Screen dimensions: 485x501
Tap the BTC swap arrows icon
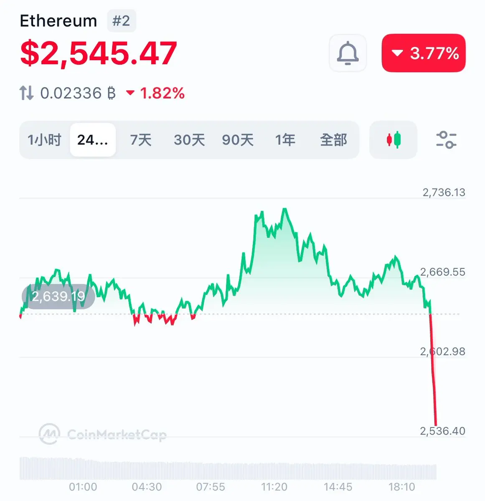26,93
